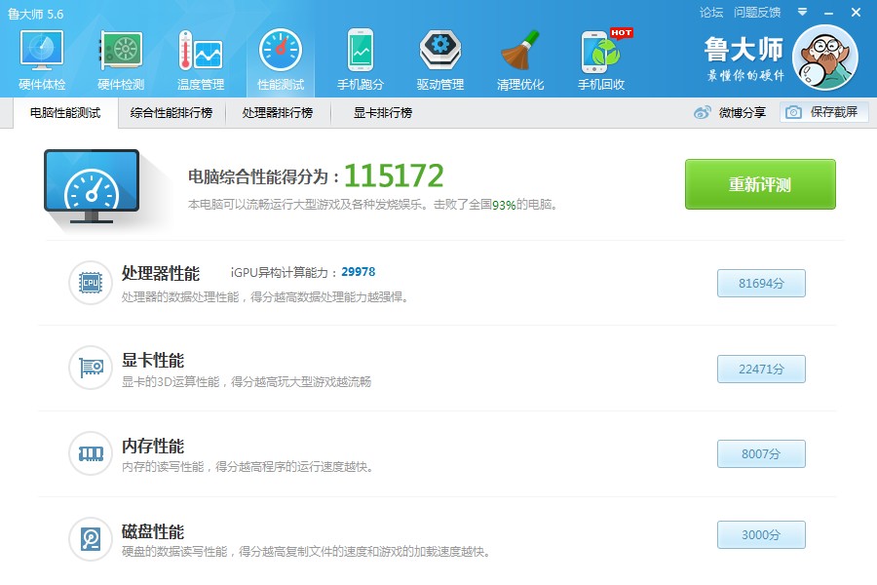Open 手机回收 phone recycle icon

[601, 52]
